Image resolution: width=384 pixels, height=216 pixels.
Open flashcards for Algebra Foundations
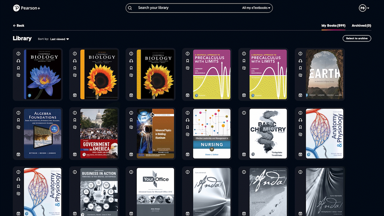pyautogui.click(x=18, y=127)
